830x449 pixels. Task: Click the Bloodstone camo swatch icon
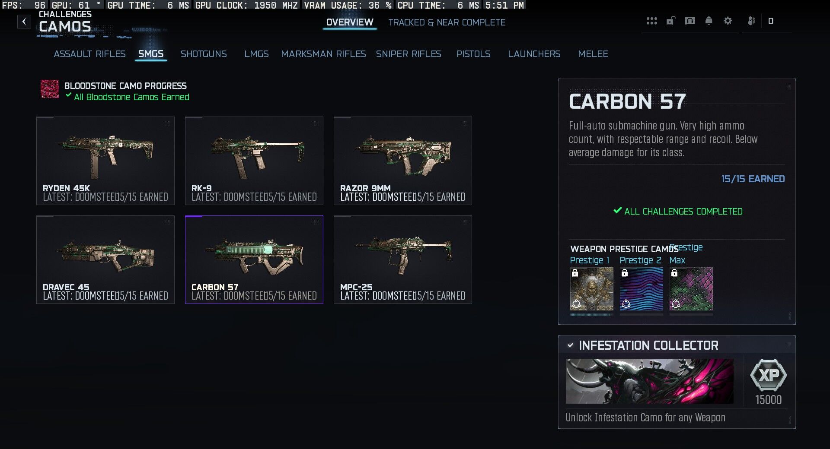[x=49, y=89]
